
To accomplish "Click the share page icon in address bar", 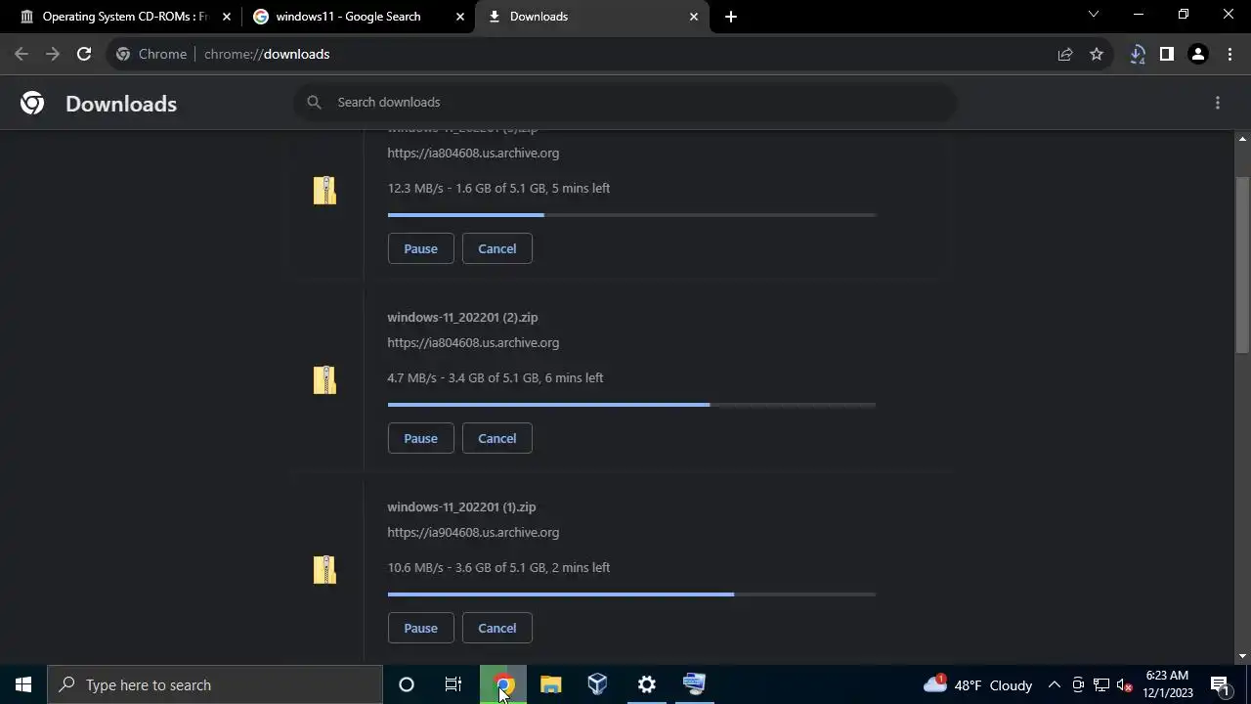I will point(1065,54).
